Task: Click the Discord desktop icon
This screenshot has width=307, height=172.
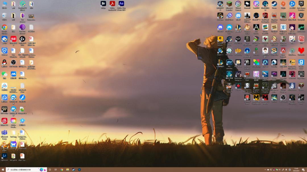Action: (220, 27)
